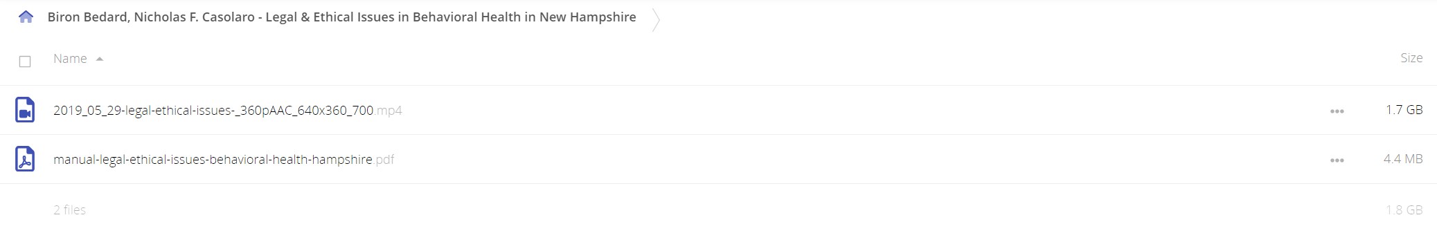Open the Biron Bedard, Nicholas F. Casolaro breadcrumb folder
The width and height of the screenshot is (1437, 251).
[341, 17]
